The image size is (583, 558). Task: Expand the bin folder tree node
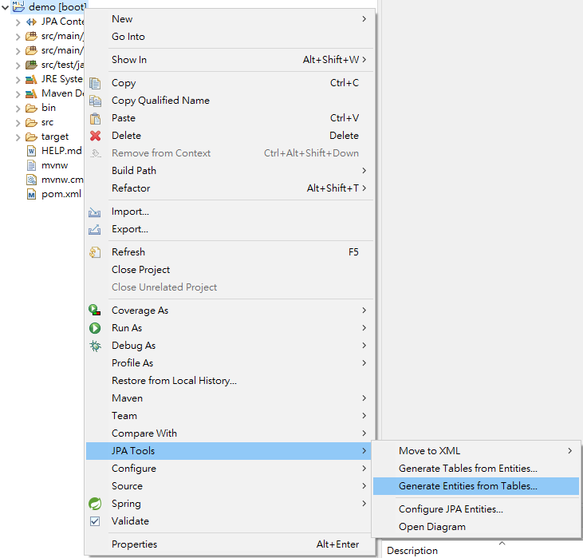click(x=18, y=108)
